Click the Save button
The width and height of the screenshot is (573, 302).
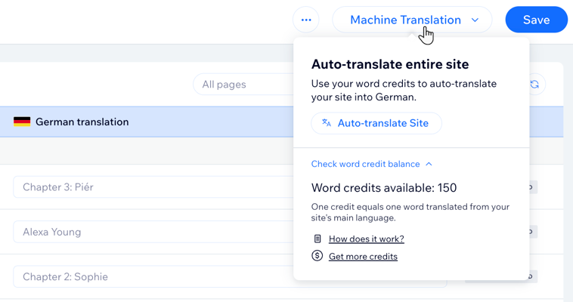536,20
